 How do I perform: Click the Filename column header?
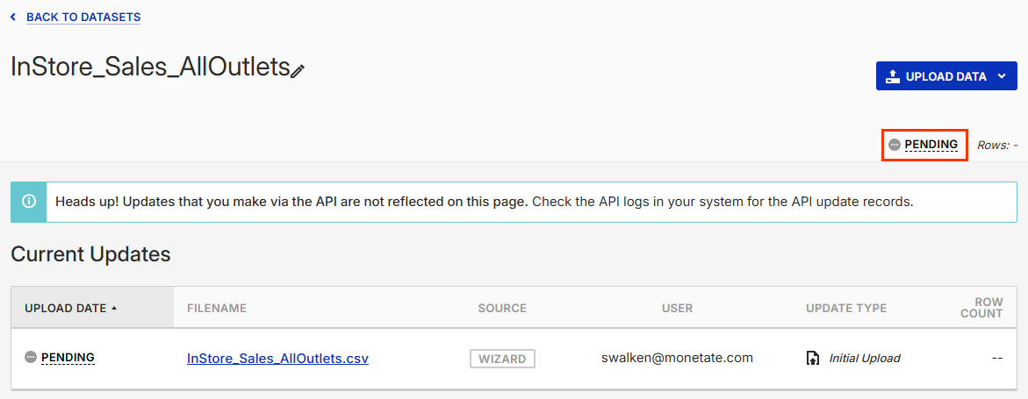(217, 308)
